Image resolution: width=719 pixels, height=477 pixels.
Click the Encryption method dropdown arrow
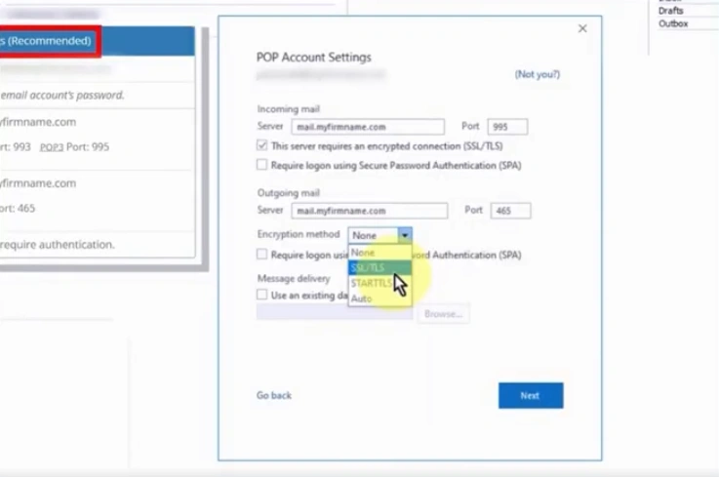coord(405,235)
